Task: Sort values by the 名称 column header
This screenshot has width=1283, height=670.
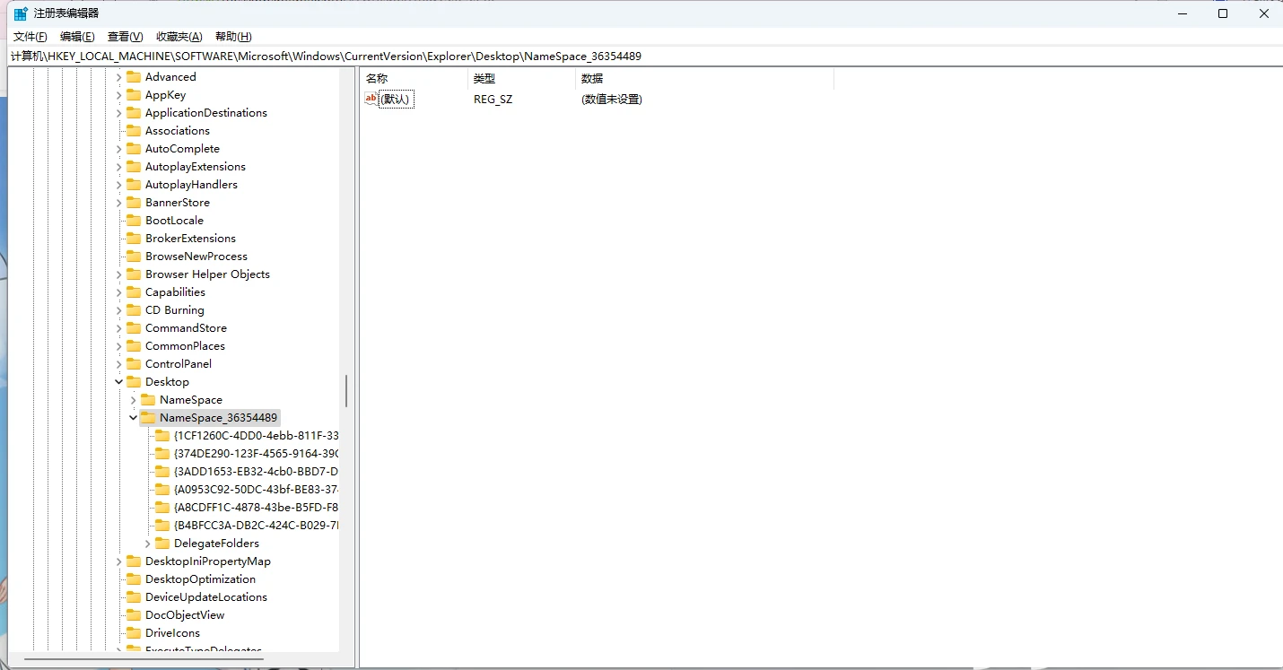Action: coord(414,79)
